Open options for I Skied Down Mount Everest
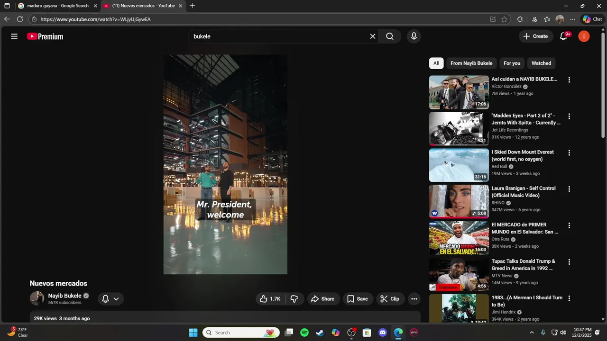Viewport: 607px width, 341px height. [x=569, y=153]
